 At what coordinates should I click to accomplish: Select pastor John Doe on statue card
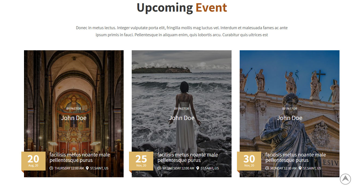(290, 118)
